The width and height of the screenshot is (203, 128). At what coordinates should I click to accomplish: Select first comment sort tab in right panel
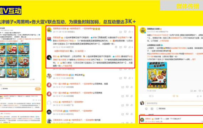click(x=142, y=114)
